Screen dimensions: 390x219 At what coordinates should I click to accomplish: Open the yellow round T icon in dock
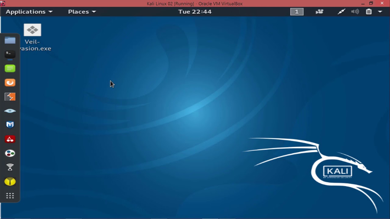coord(10,182)
